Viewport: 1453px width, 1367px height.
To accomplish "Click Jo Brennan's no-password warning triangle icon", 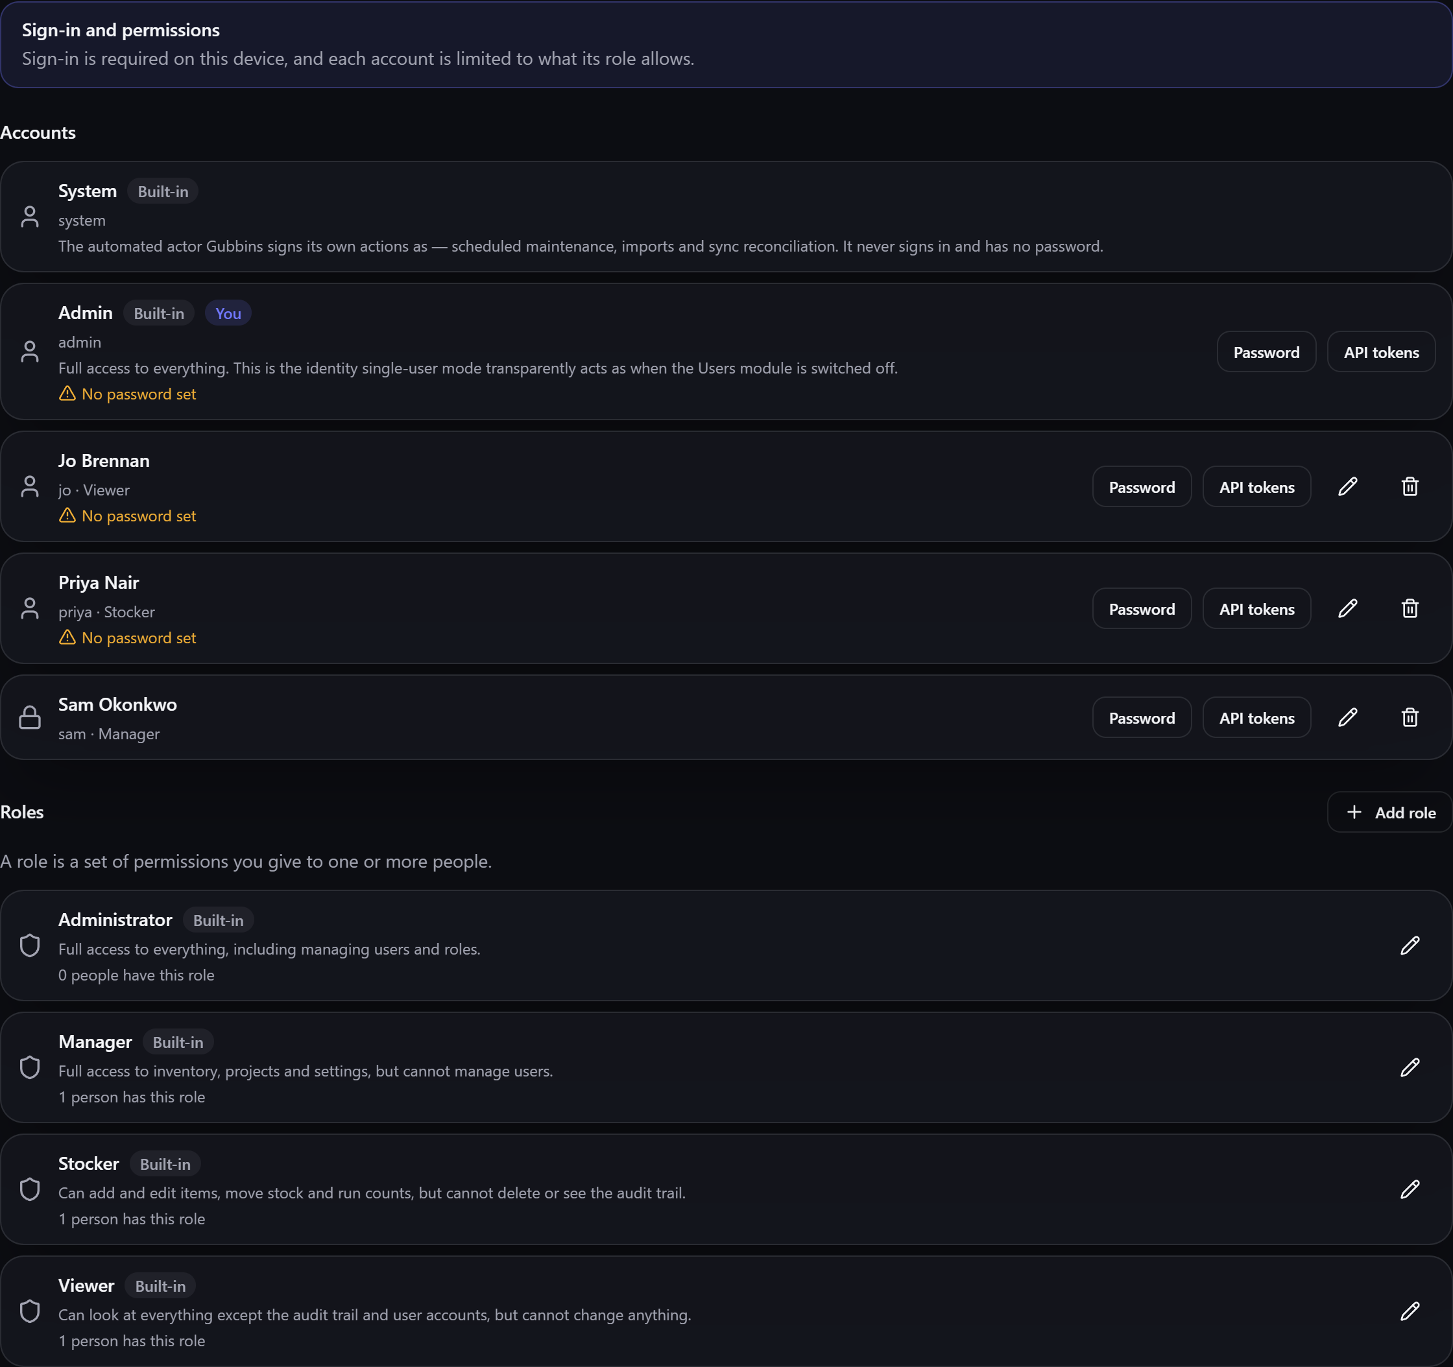I will 67,515.
